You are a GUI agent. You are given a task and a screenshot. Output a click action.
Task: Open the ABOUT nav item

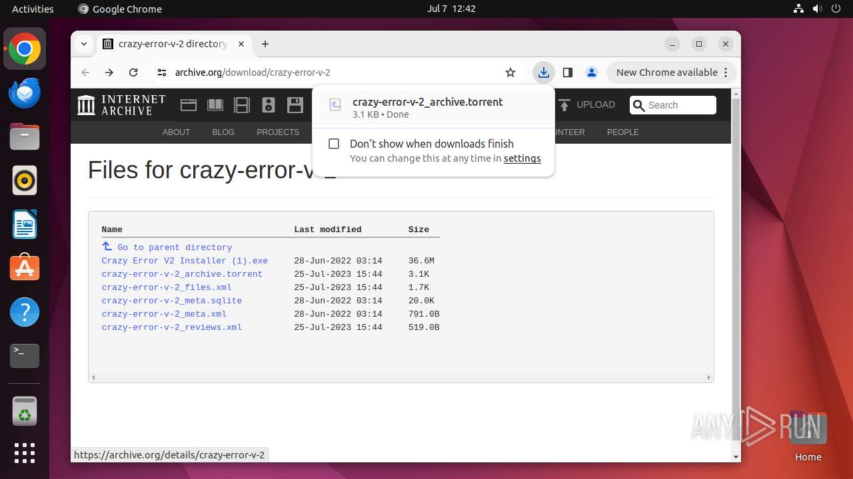click(x=177, y=132)
